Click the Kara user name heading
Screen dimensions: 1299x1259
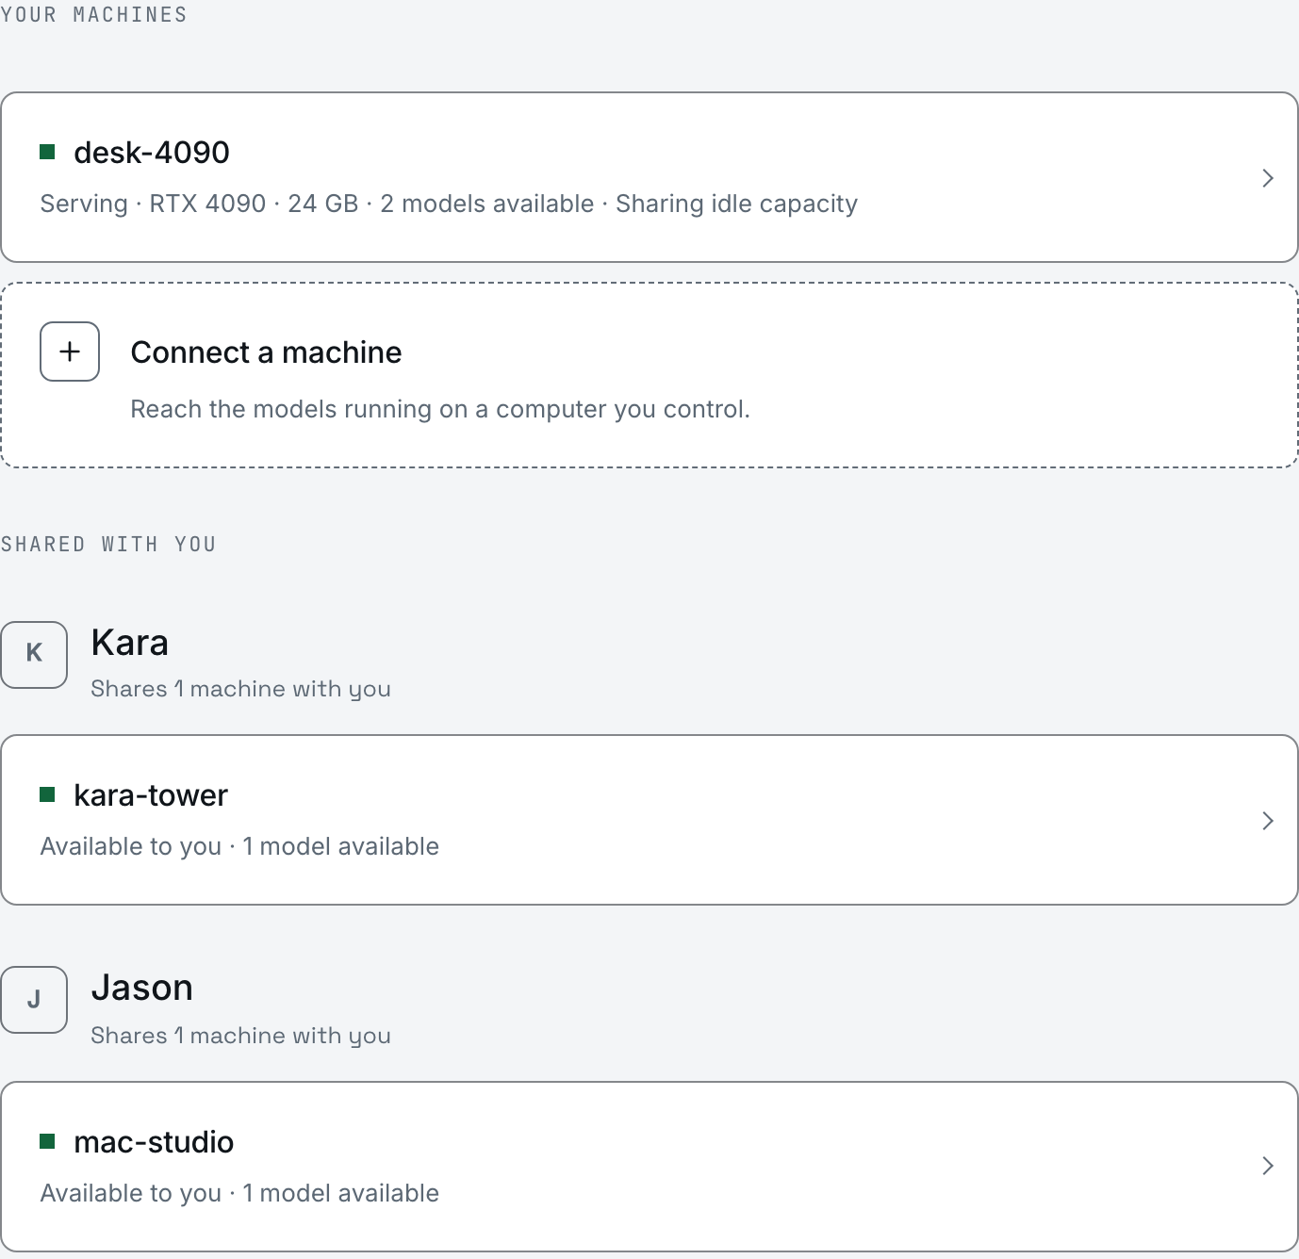coord(130,643)
